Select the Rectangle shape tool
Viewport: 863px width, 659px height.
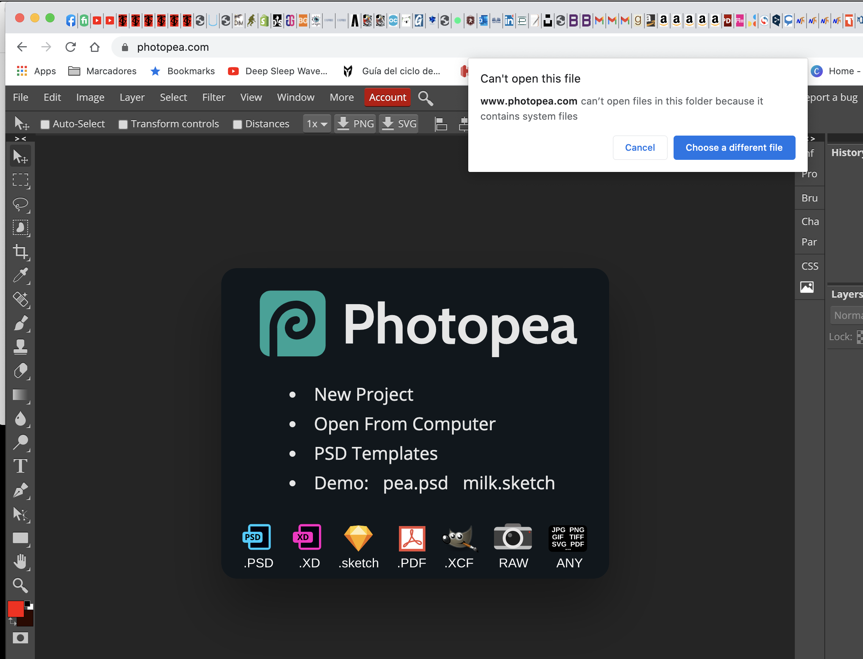click(20, 538)
